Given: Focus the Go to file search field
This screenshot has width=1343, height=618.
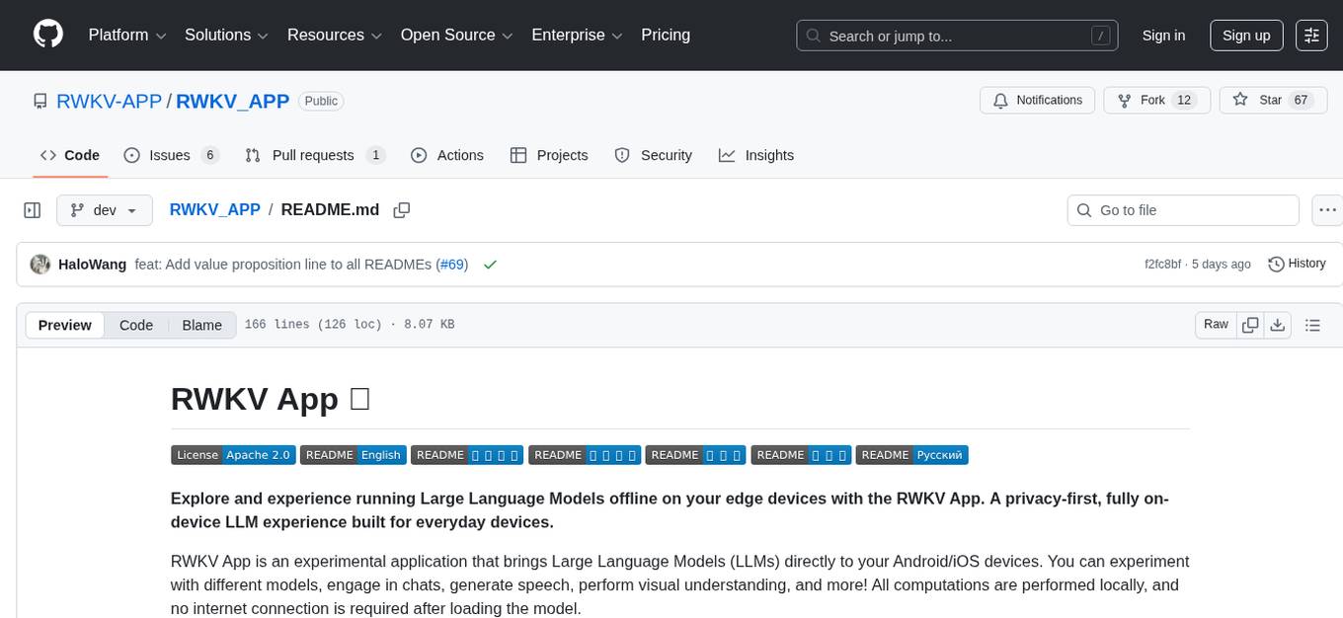Looking at the screenshot, I should point(1183,210).
